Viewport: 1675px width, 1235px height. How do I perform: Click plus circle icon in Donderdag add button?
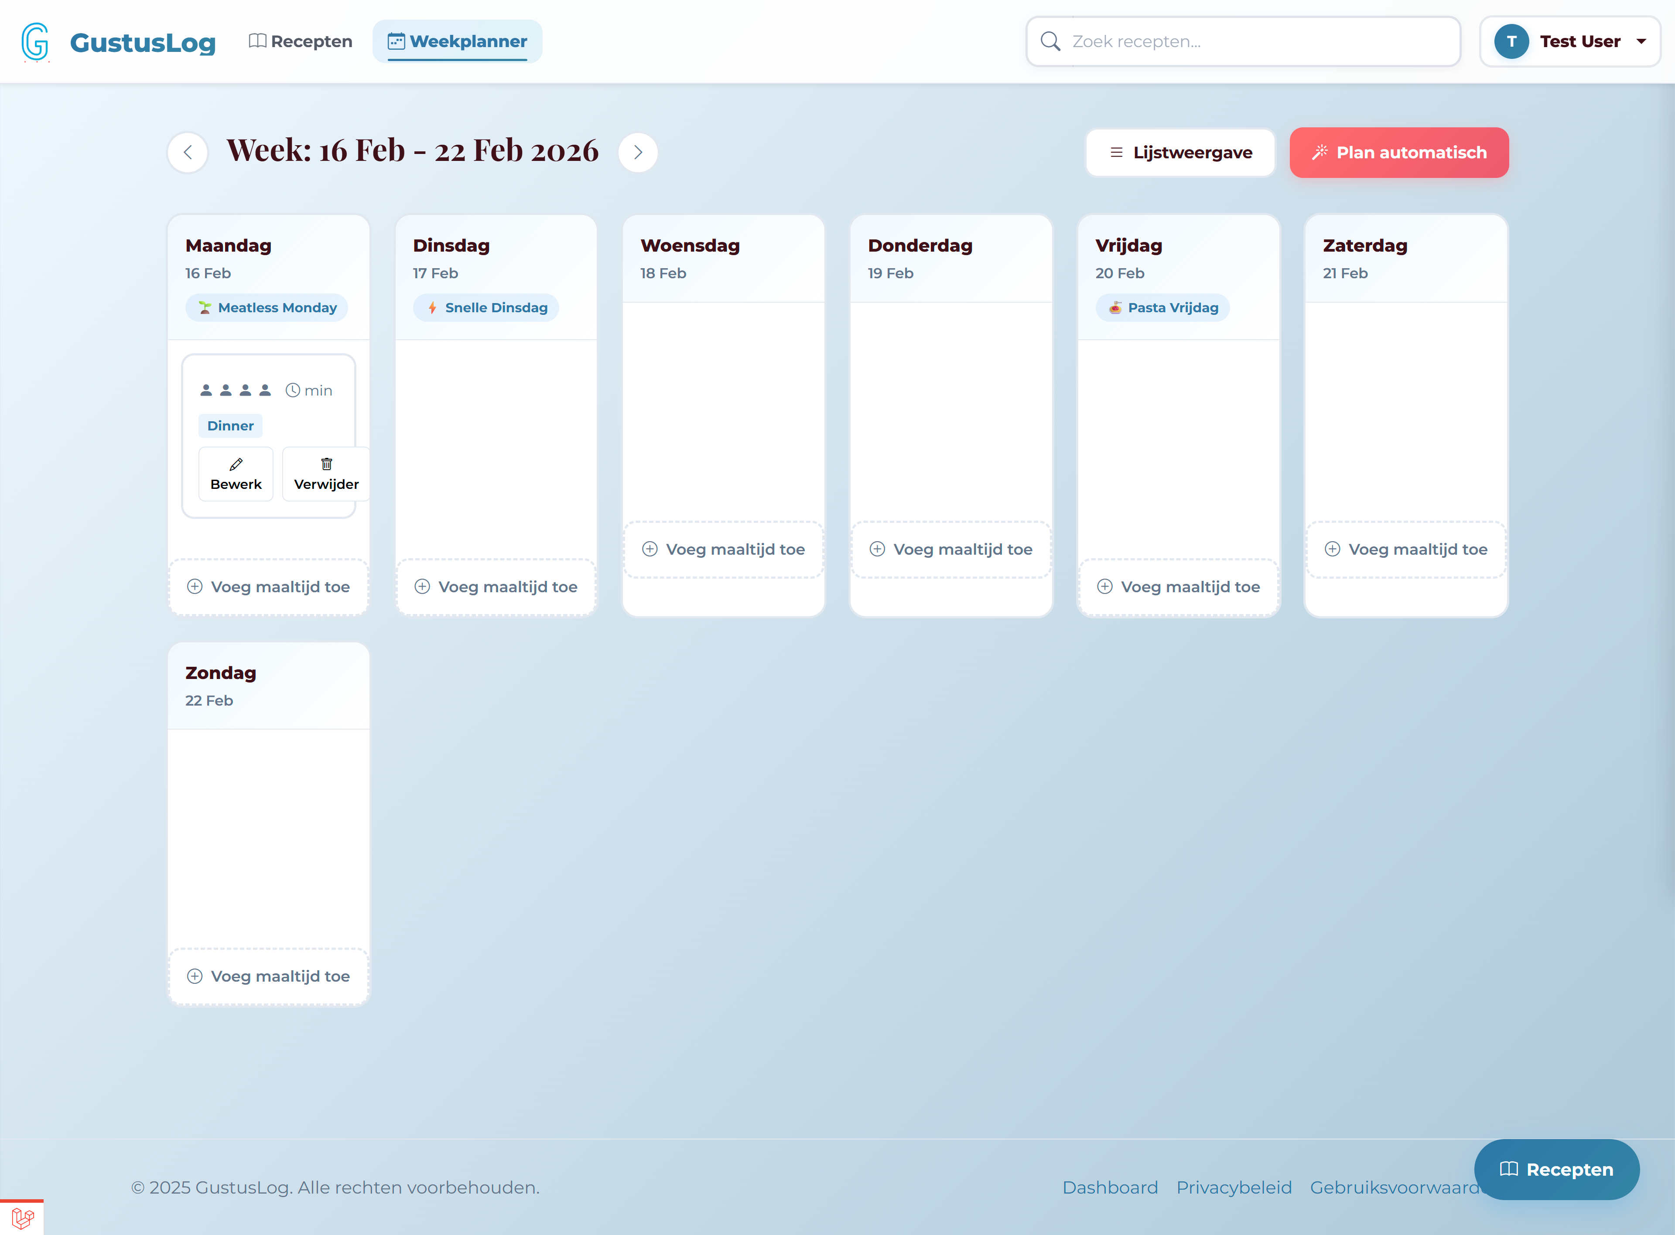click(x=877, y=549)
